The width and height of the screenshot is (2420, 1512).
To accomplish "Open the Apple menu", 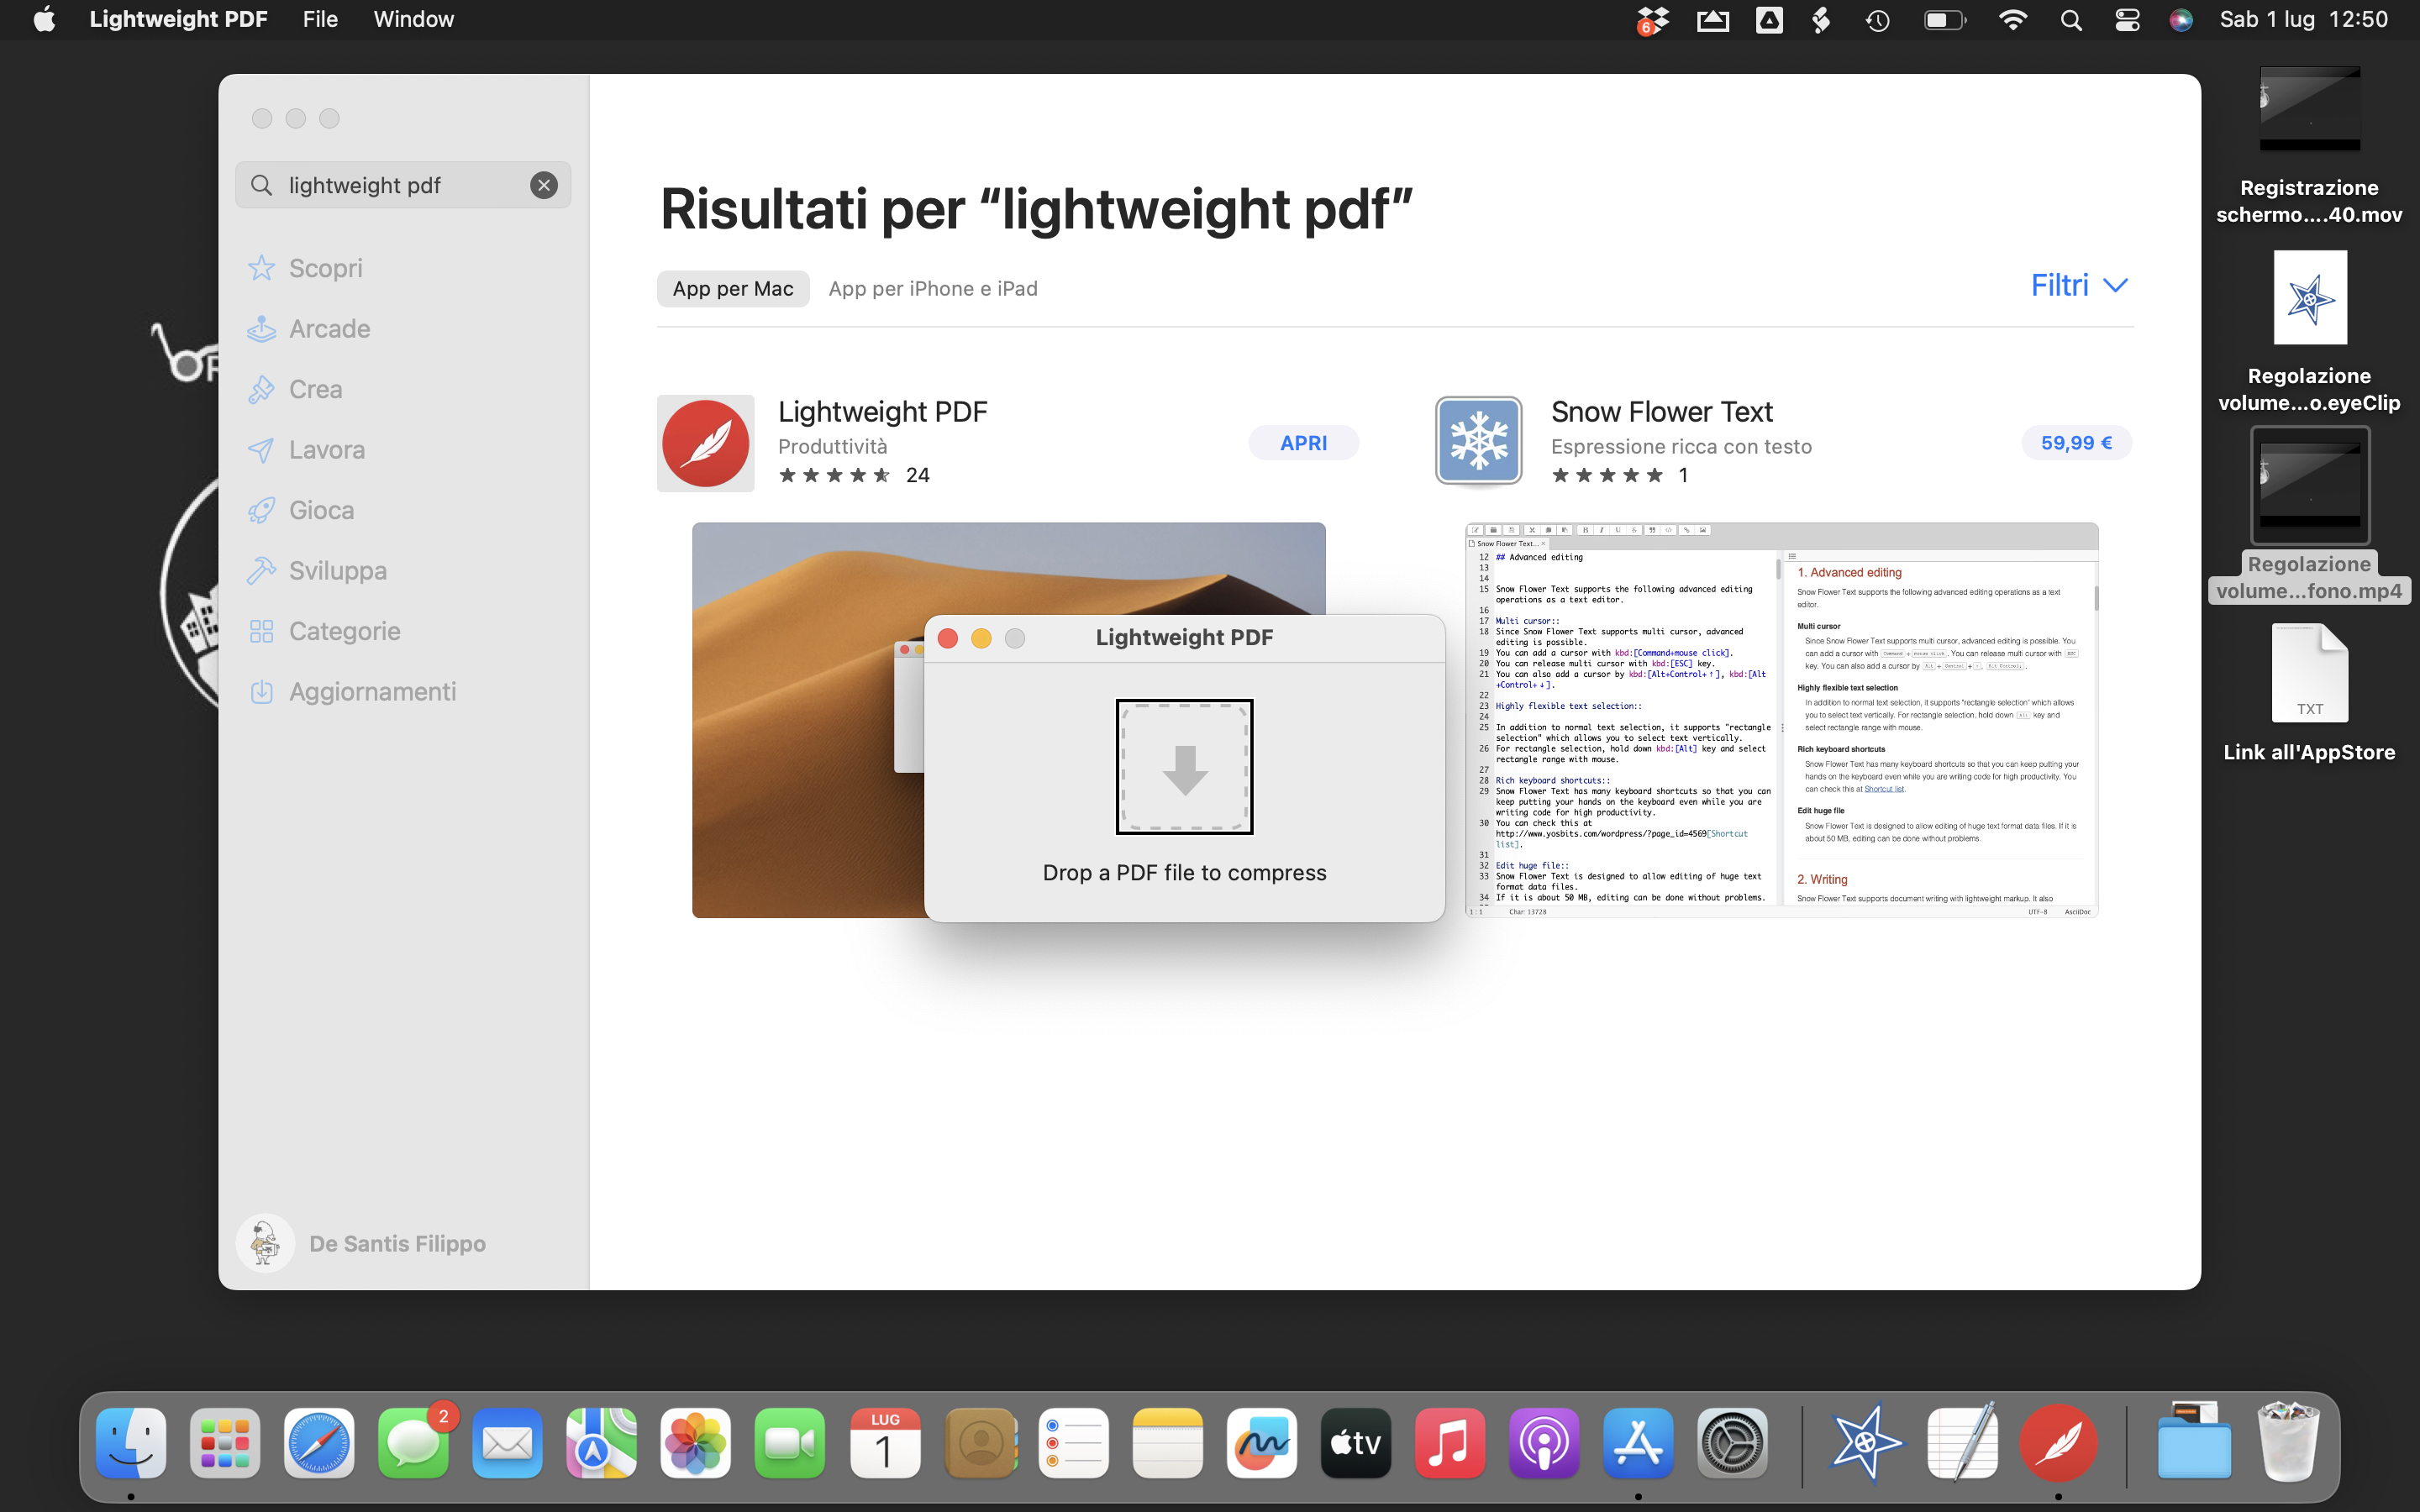I will point(44,19).
